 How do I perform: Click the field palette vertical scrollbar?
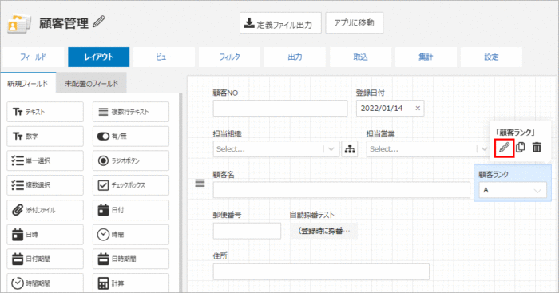180,192
